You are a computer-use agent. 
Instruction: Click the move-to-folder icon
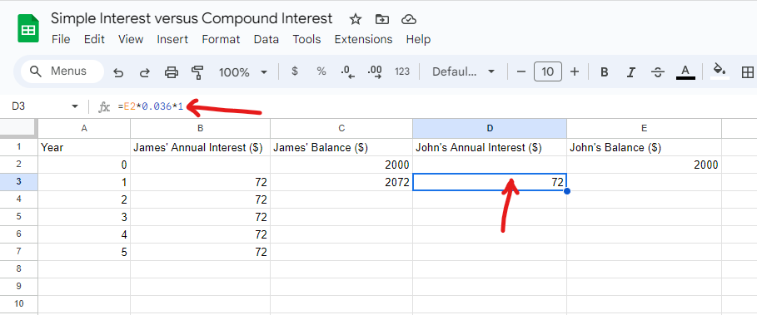(382, 19)
